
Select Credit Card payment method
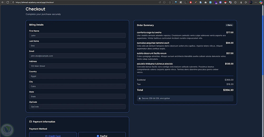53,135
